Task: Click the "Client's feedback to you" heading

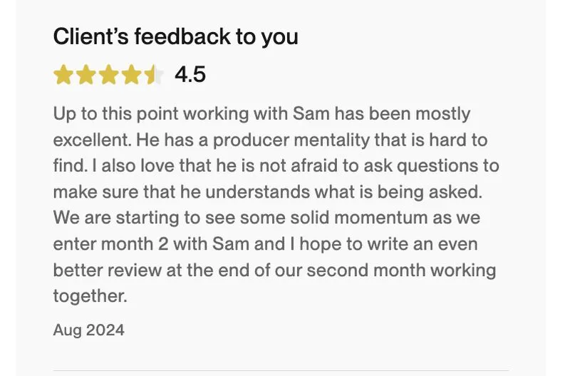Action: (175, 36)
